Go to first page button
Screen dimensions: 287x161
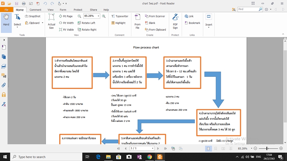[118, 148]
